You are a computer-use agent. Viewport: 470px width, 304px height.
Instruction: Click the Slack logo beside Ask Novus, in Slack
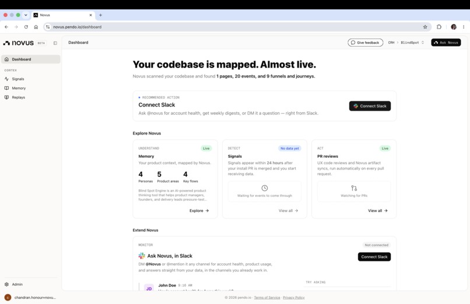pyautogui.click(x=142, y=256)
